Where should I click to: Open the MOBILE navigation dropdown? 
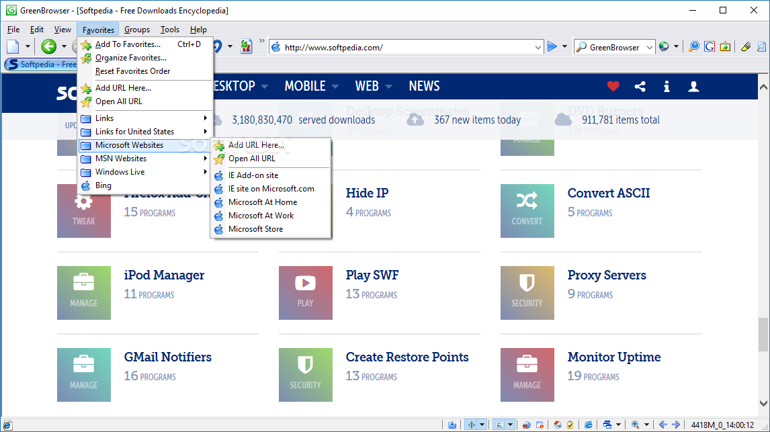[x=312, y=87]
